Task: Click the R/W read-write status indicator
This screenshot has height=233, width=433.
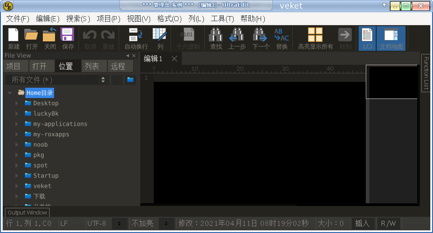Action: click(388, 224)
